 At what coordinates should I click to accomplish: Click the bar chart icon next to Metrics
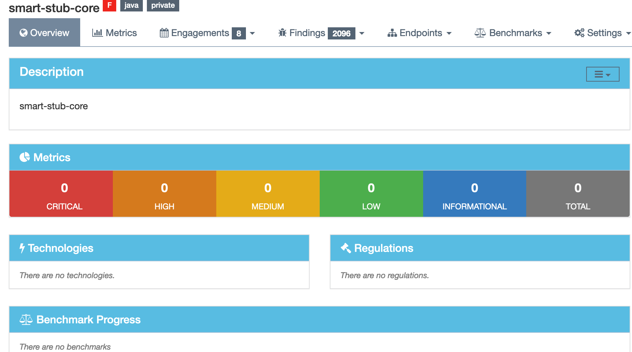click(x=97, y=33)
